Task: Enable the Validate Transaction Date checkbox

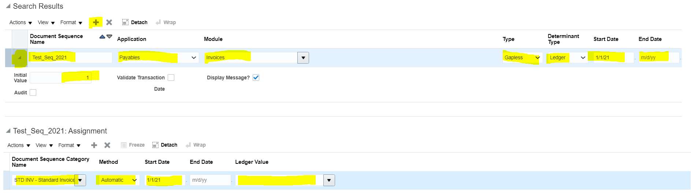Action: [x=171, y=78]
